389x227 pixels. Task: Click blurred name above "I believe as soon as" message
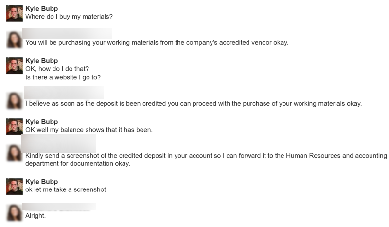(64, 93)
